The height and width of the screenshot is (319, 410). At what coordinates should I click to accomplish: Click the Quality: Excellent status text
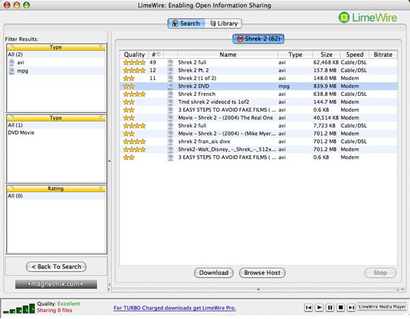pyautogui.click(x=58, y=303)
